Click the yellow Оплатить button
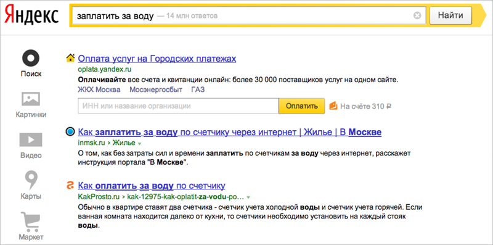Image resolution: width=493 pixels, height=245 pixels. tap(301, 106)
